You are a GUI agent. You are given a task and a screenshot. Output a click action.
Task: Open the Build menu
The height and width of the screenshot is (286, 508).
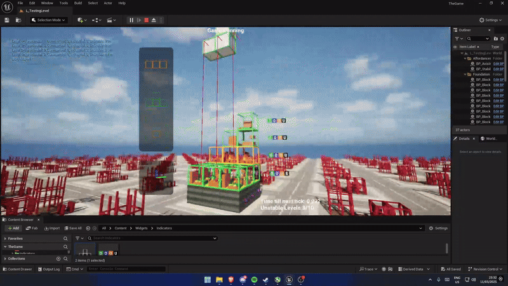pyautogui.click(x=78, y=3)
